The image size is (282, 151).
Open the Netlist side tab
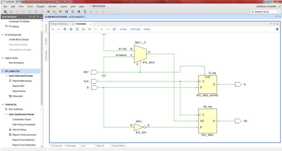(x=46, y=41)
